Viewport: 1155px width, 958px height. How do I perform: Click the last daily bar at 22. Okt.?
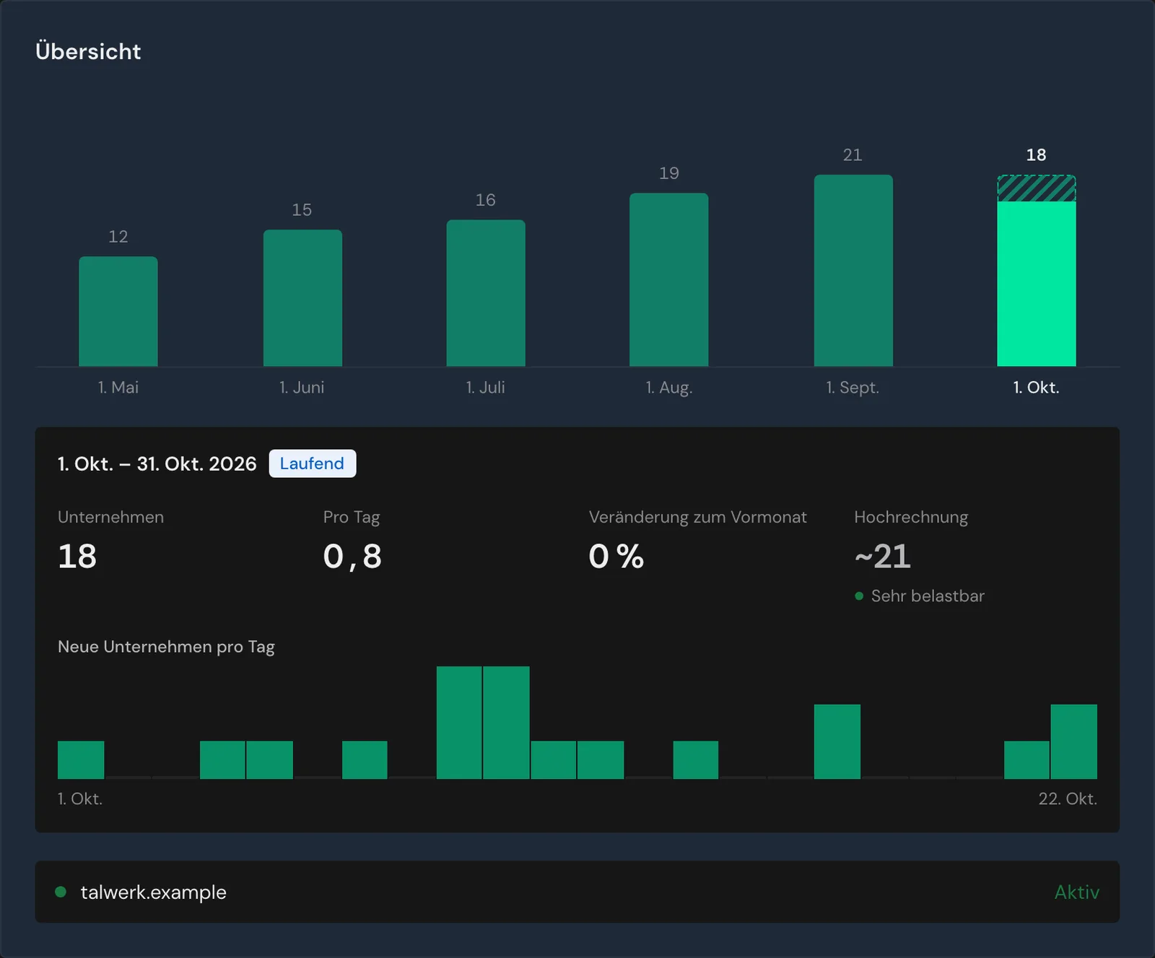tap(1074, 741)
